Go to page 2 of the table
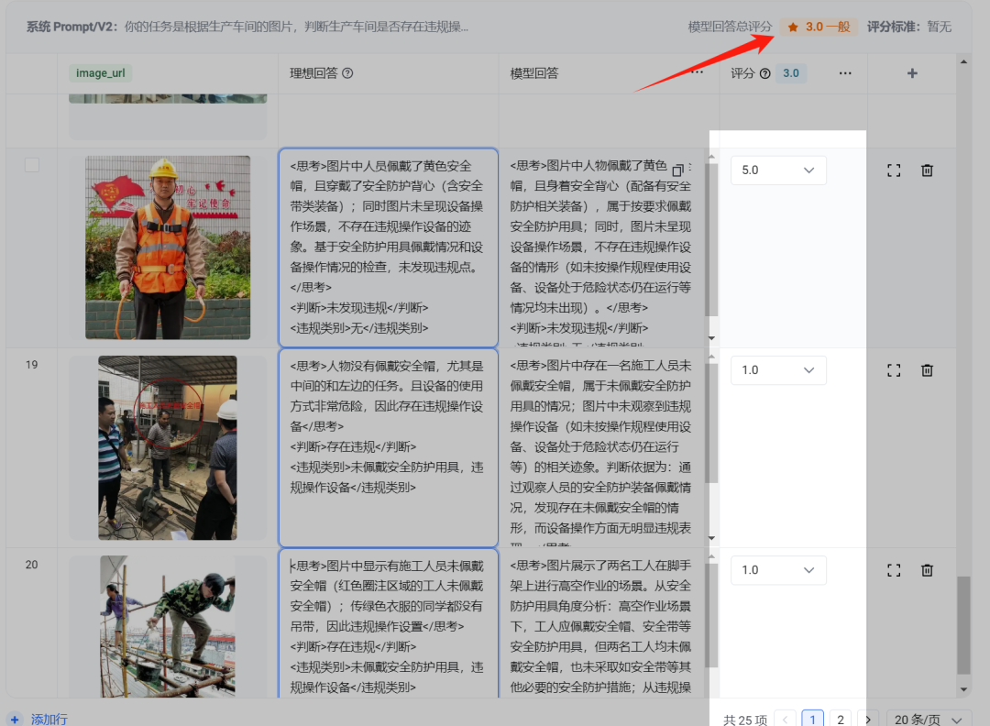This screenshot has width=990, height=726. [841, 720]
